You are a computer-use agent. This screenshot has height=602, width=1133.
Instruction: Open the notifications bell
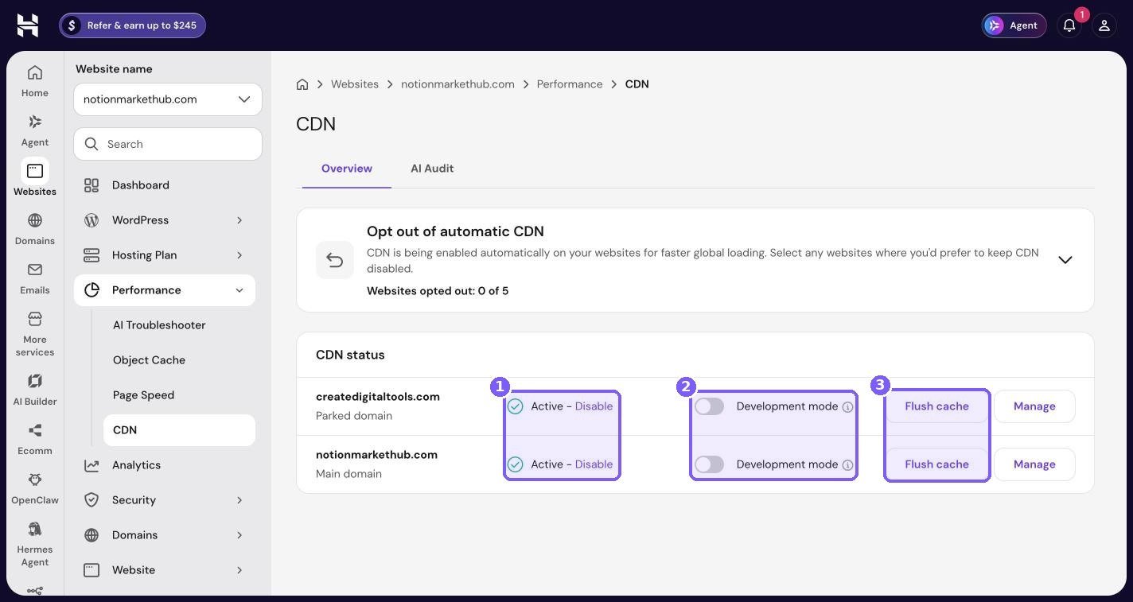pyautogui.click(x=1069, y=25)
